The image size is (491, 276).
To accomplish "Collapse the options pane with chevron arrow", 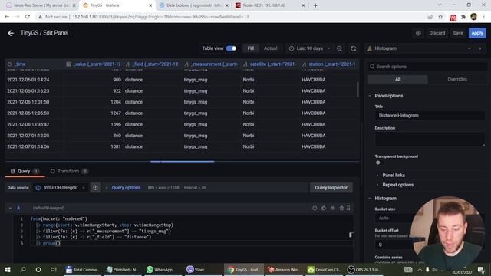I will pyautogui.click(x=480, y=48).
